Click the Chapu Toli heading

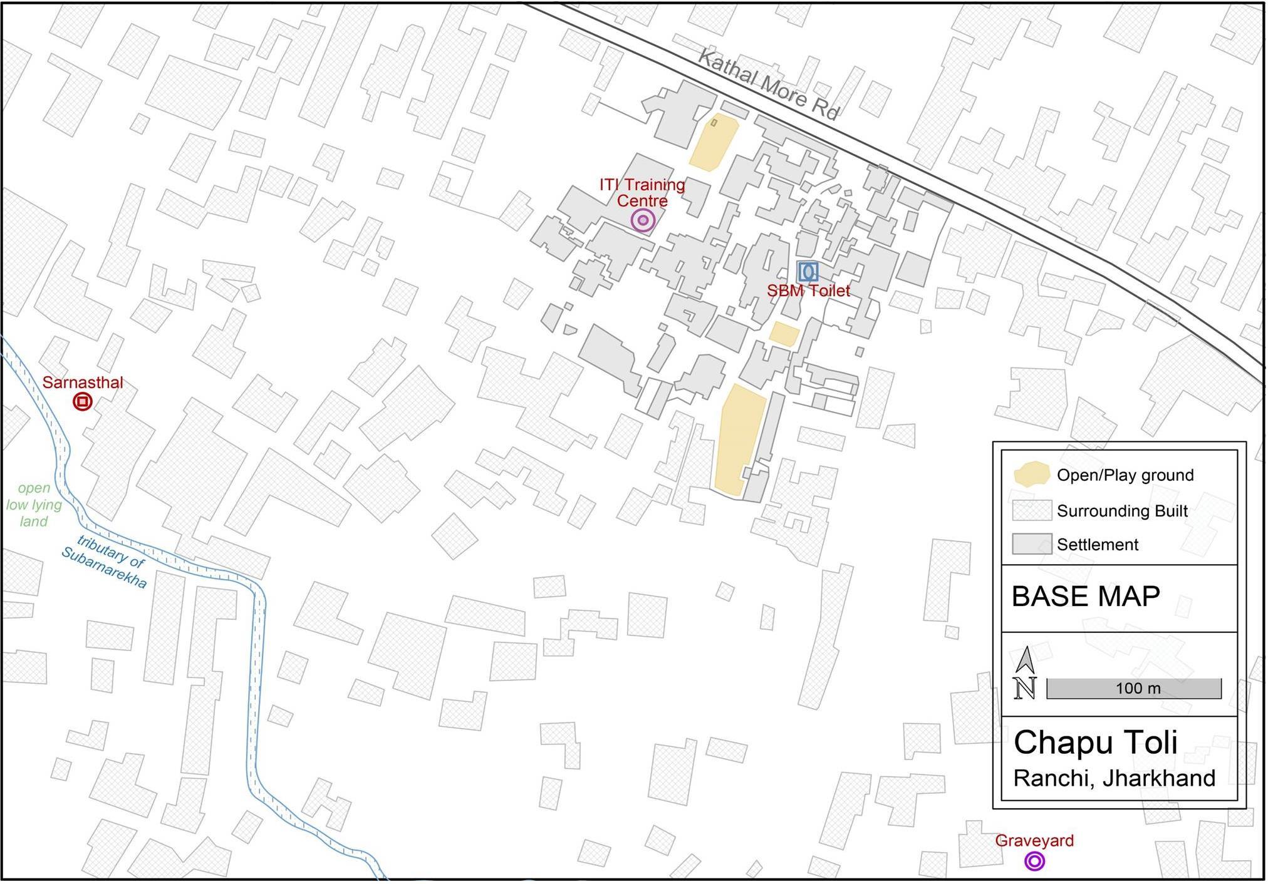point(1096,743)
